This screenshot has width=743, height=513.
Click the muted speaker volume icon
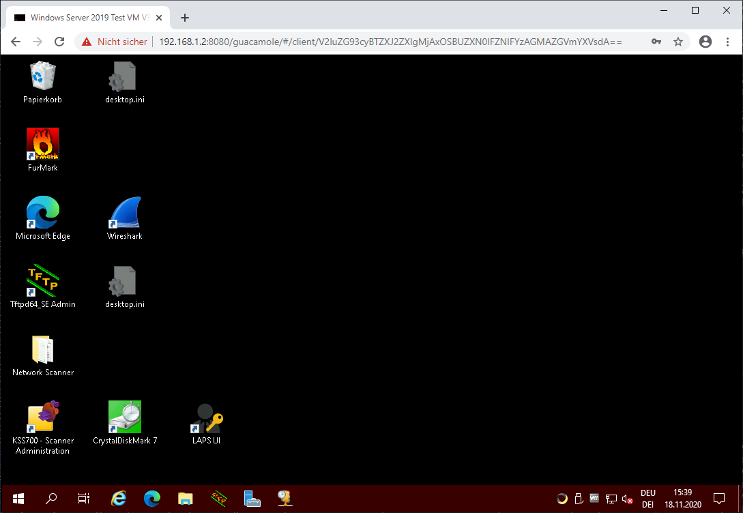pos(628,499)
